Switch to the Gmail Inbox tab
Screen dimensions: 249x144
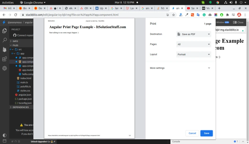[x=9, y=8]
